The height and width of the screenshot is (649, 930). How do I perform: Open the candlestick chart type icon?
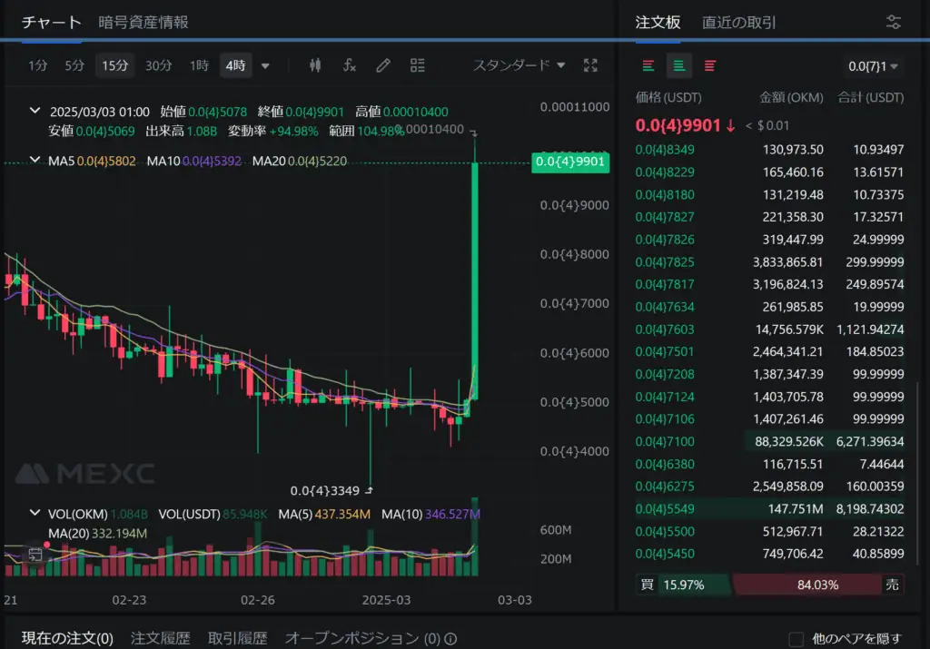315,65
